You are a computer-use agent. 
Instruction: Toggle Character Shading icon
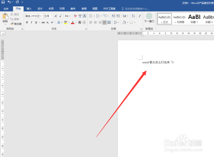[80, 22]
